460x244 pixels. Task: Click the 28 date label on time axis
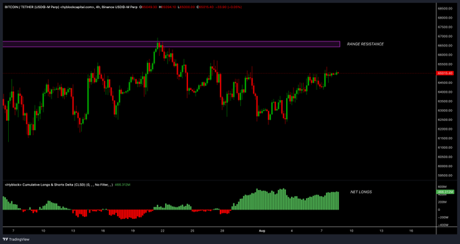pyautogui.click(x=222, y=230)
